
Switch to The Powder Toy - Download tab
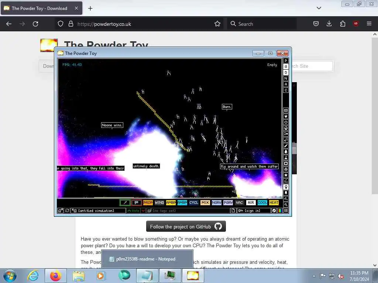click(x=41, y=8)
